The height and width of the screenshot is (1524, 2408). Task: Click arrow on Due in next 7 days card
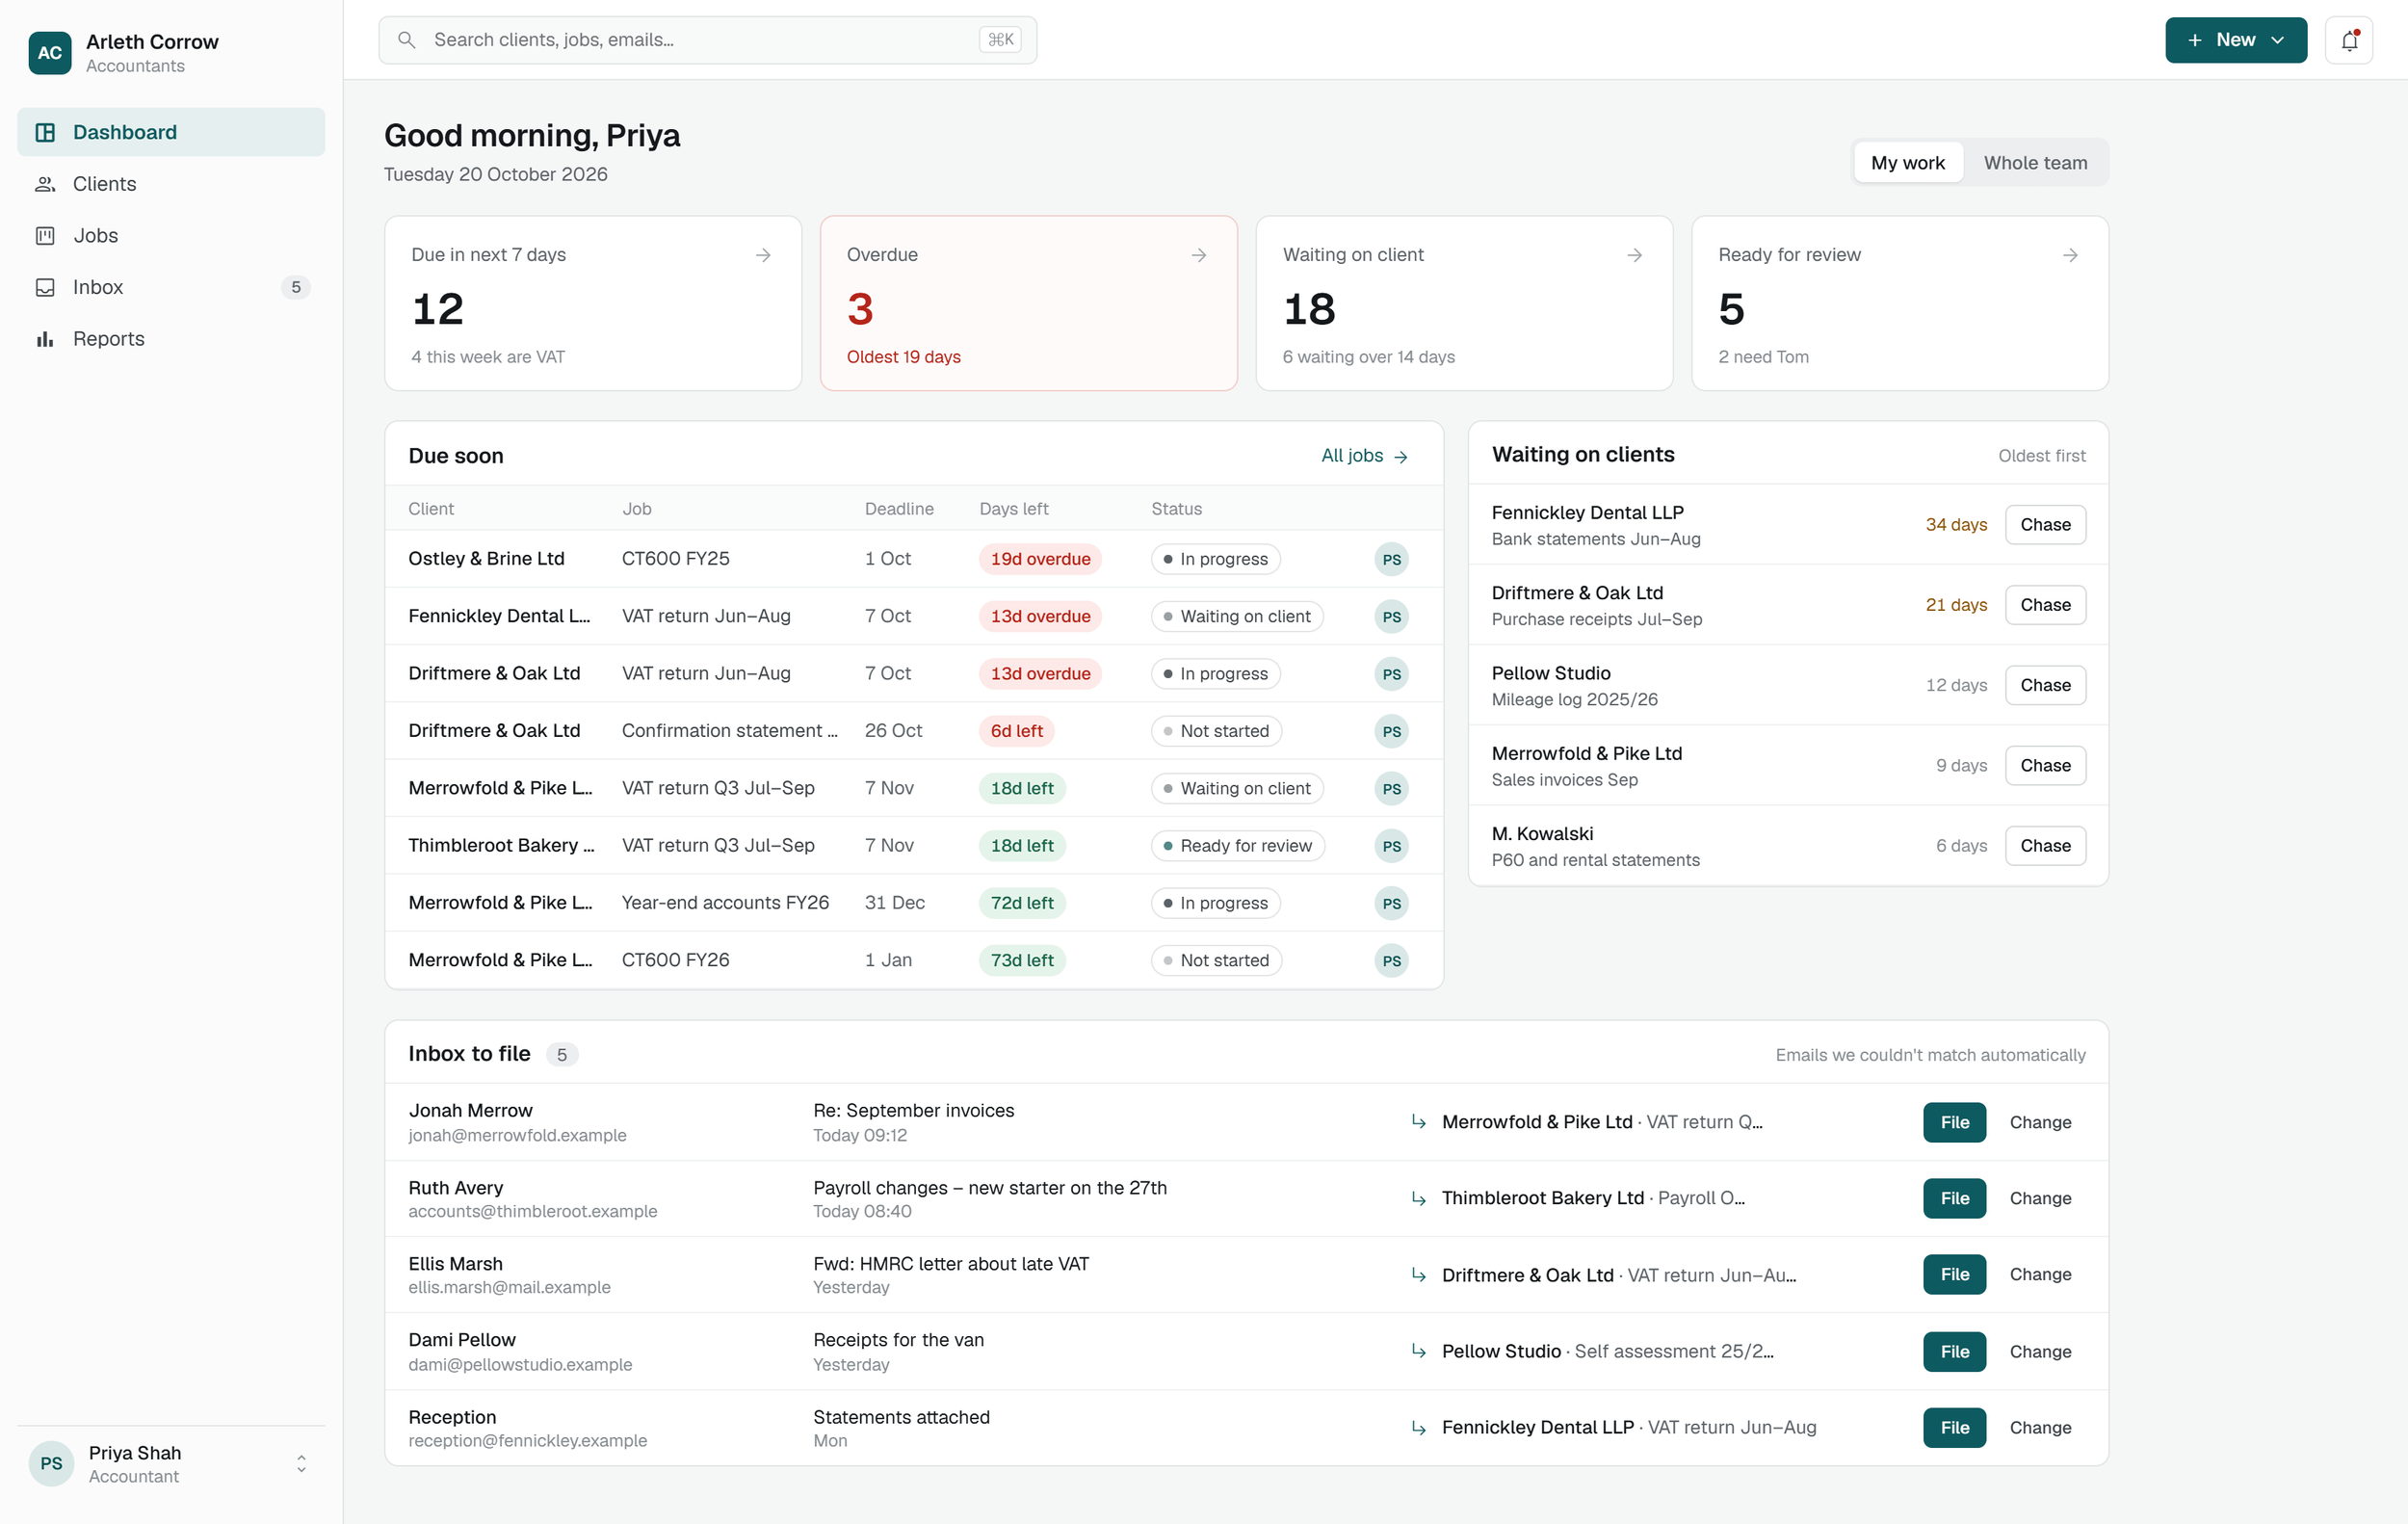click(x=763, y=255)
